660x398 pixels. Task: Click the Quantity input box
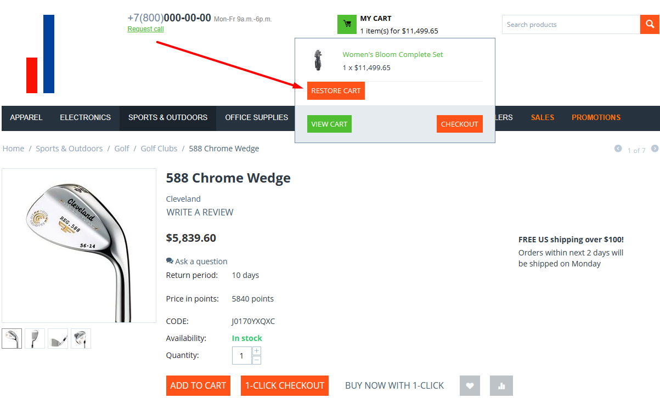(x=241, y=355)
